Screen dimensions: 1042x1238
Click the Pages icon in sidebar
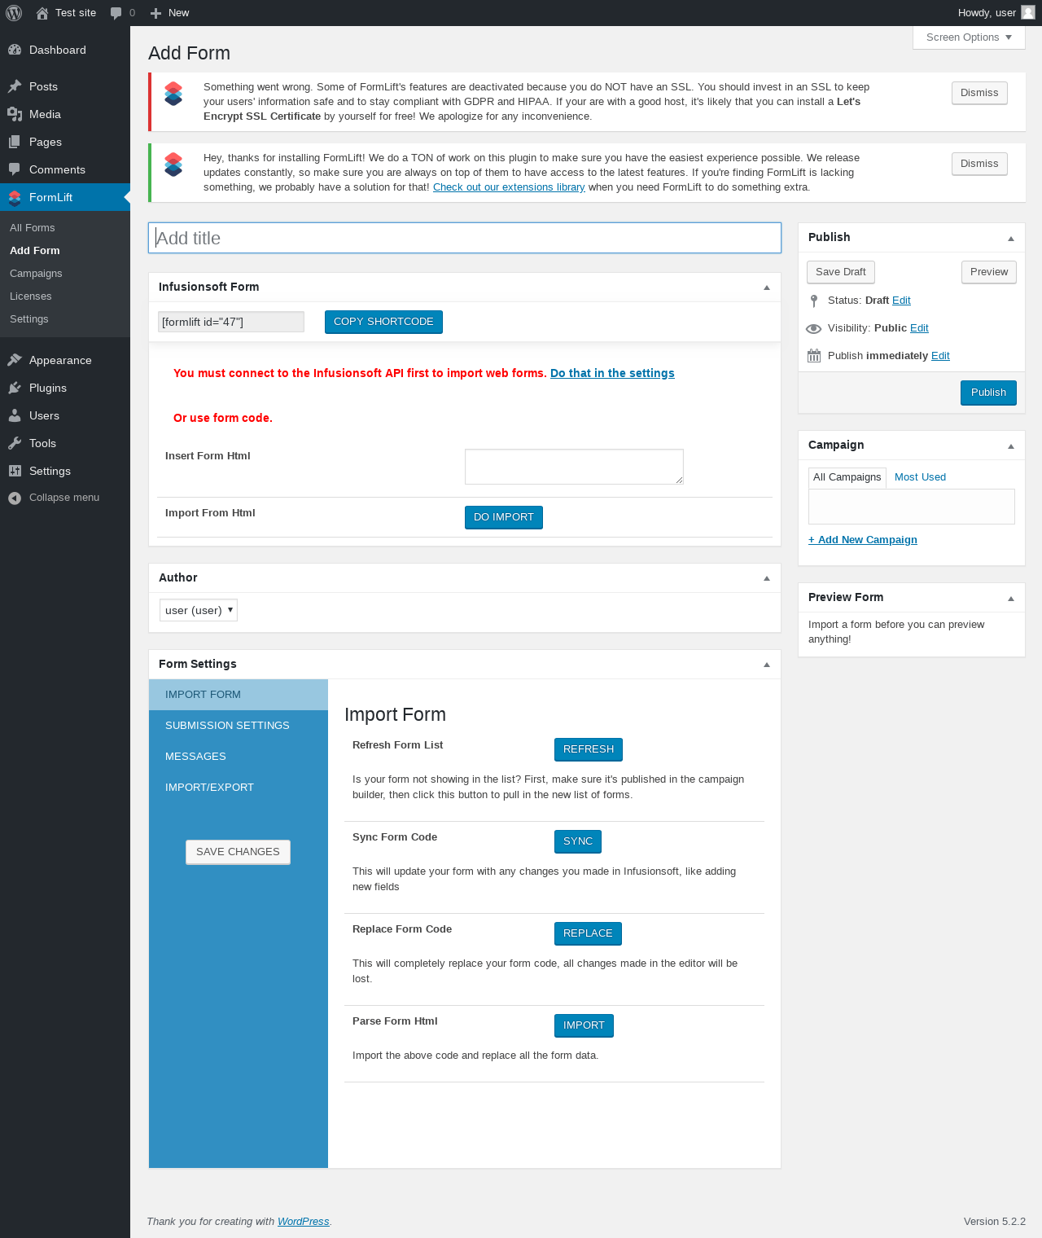[15, 142]
